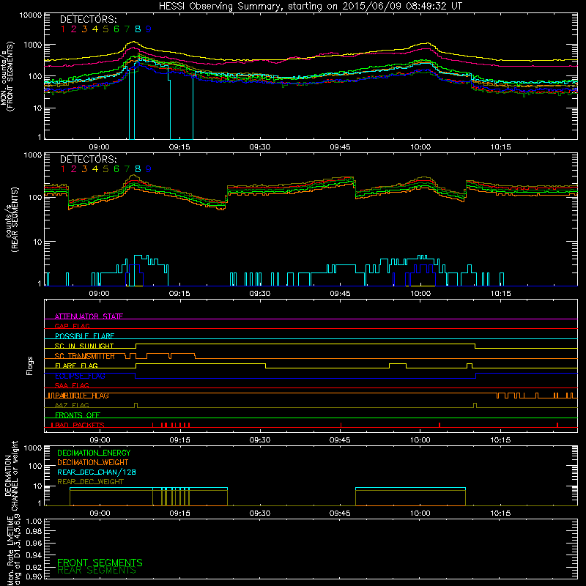Screen dimensions: 586x586
Task: Click the POSSIBLE_FLARE flag label
Action: point(84,336)
